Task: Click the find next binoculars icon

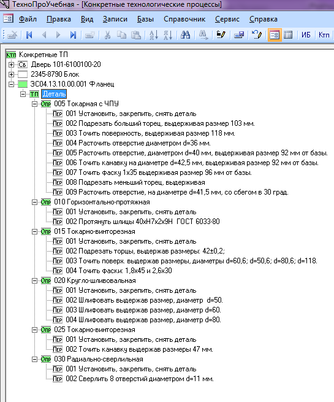Action: pyautogui.click(x=203, y=34)
